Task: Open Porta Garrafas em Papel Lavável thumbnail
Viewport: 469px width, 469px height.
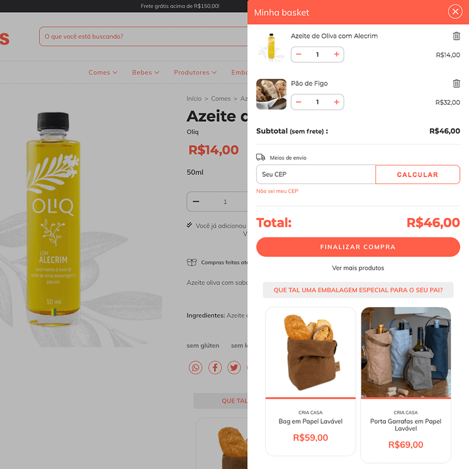Action: point(406,353)
